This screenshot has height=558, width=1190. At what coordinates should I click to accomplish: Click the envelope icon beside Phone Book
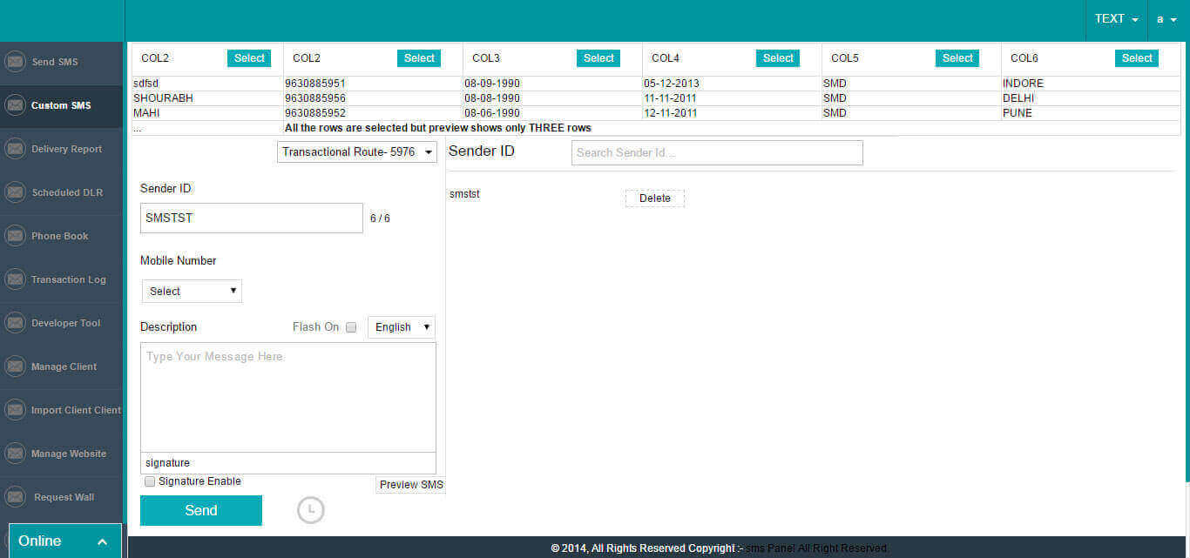15,236
